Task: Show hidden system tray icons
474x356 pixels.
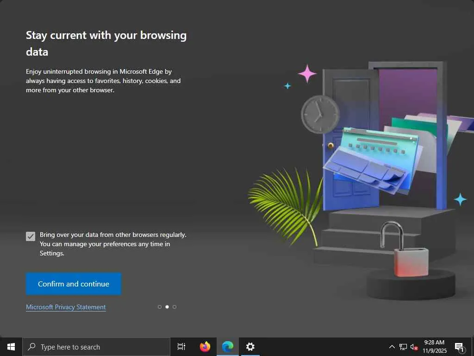Action: click(392, 347)
